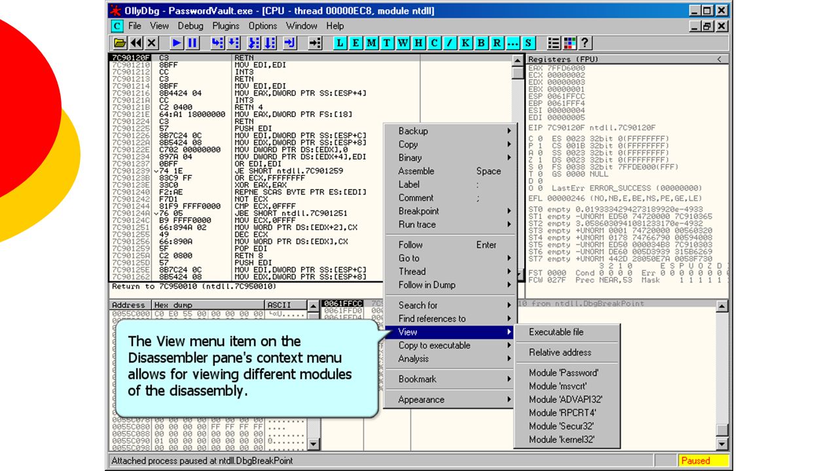The width and height of the screenshot is (838, 471).
Task: Click the Go to address toolbar icon
Action: point(316,43)
